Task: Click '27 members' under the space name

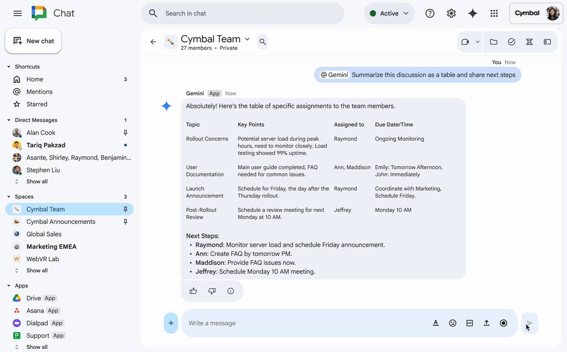Action: coord(196,48)
